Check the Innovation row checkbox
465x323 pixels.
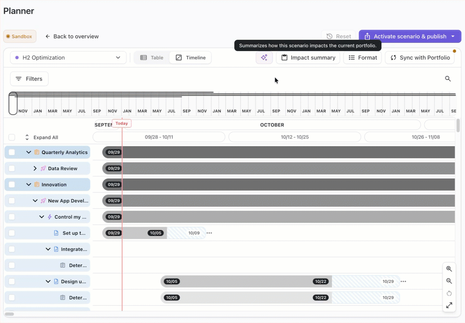pos(12,185)
